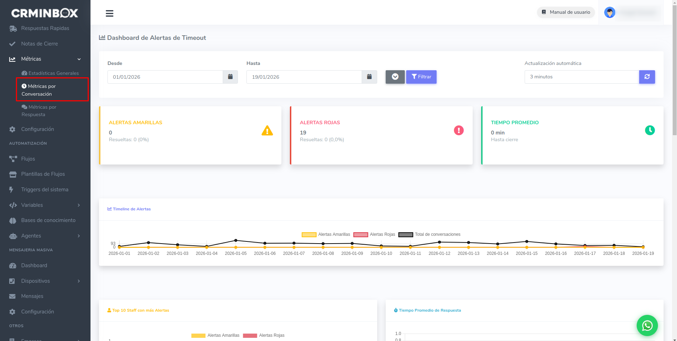677x341 pixels.
Task: Open the Desde calendar picker icon
Action: tap(230, 77)
